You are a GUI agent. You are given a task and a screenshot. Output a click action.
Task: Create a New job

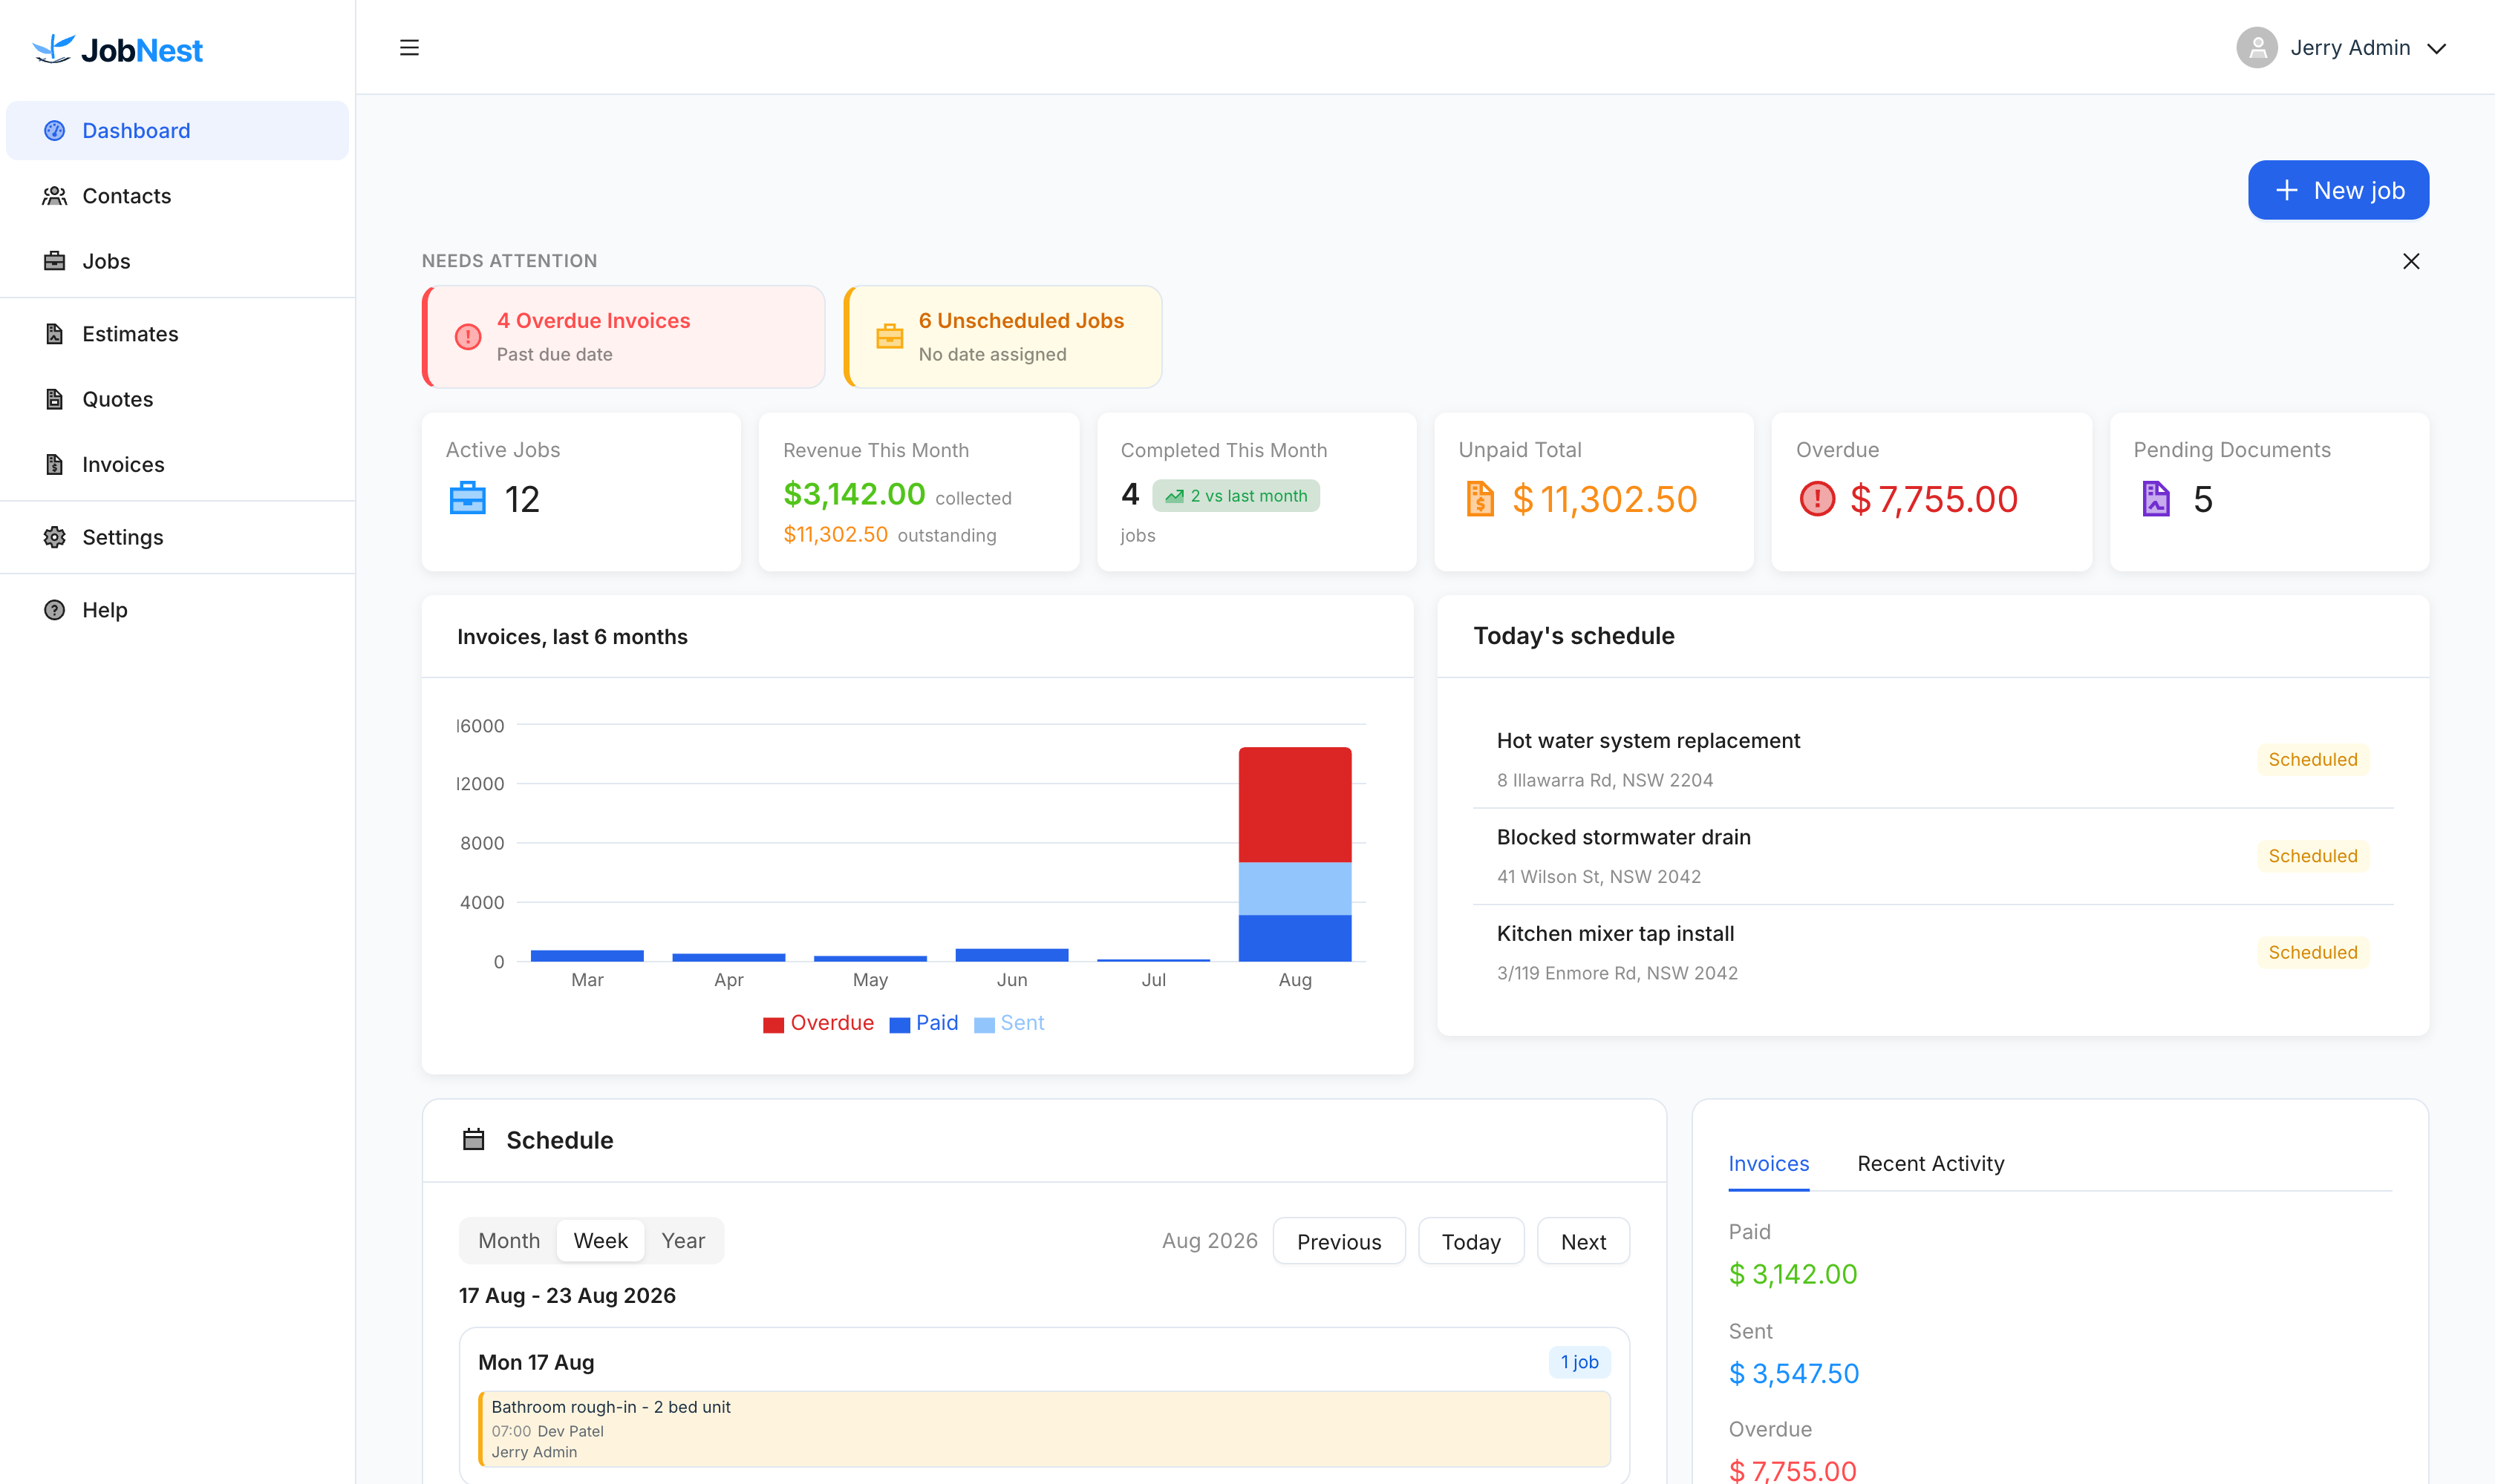pos(2338,190)
